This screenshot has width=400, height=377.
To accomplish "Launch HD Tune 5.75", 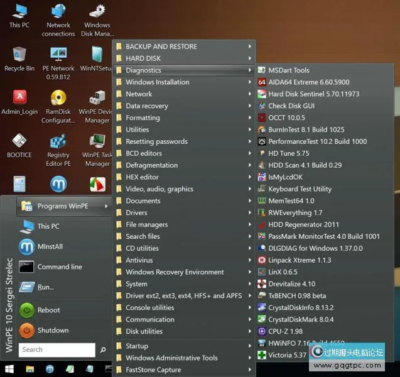I will point(288,153).
